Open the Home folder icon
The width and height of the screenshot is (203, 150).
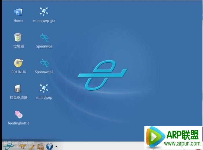18,12
